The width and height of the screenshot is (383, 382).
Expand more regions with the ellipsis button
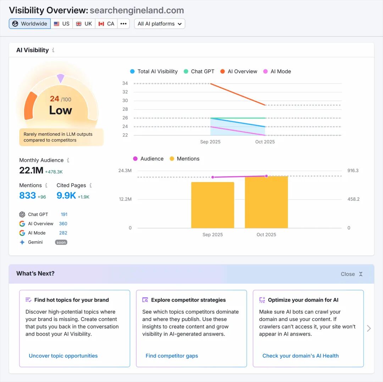[123, 23]
